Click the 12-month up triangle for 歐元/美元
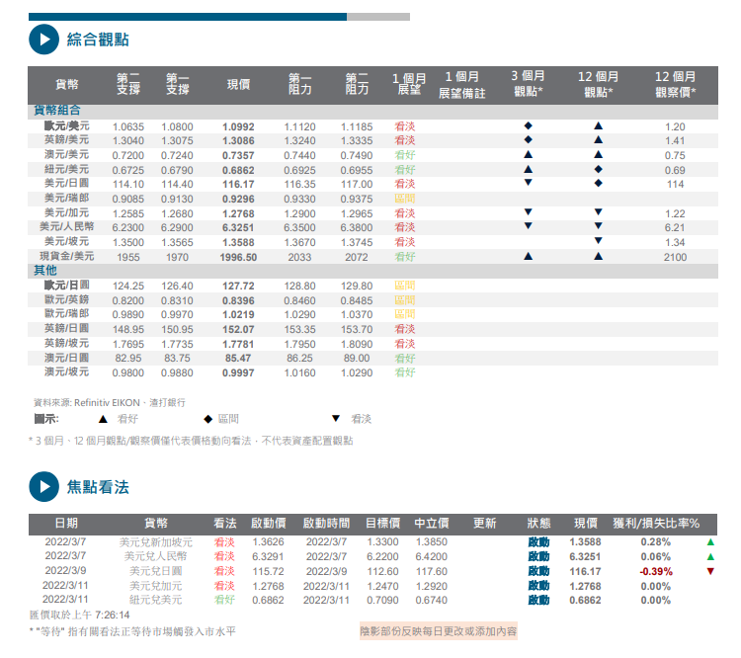Image resolution: width=741 pixels, height=658 pixels. [x=599, y=125]
